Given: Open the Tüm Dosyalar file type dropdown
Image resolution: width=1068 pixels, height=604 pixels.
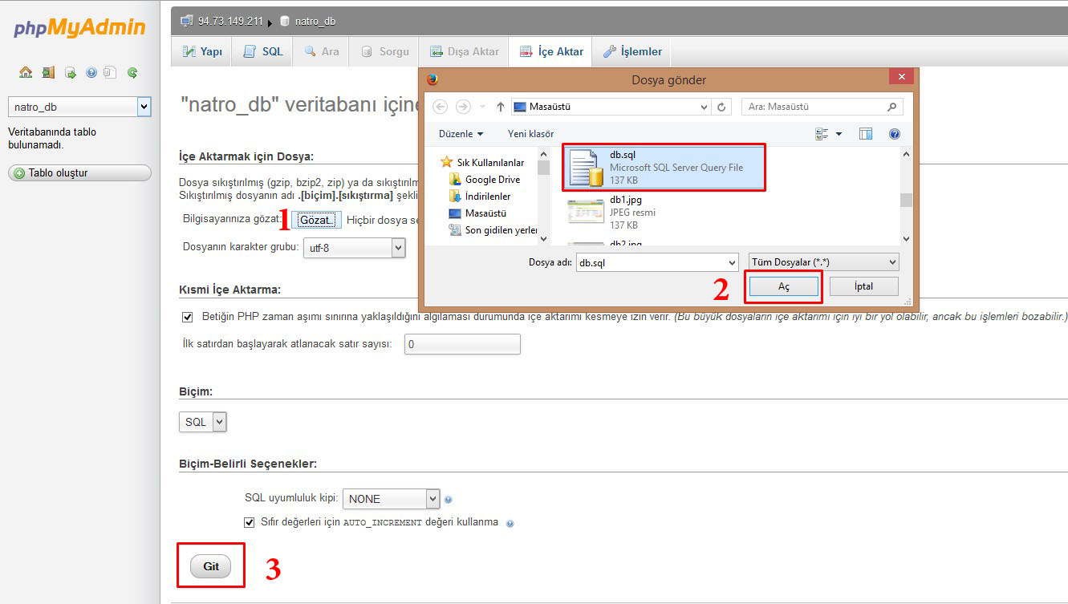Looking at the screenshot, I should tap(823, 262).
